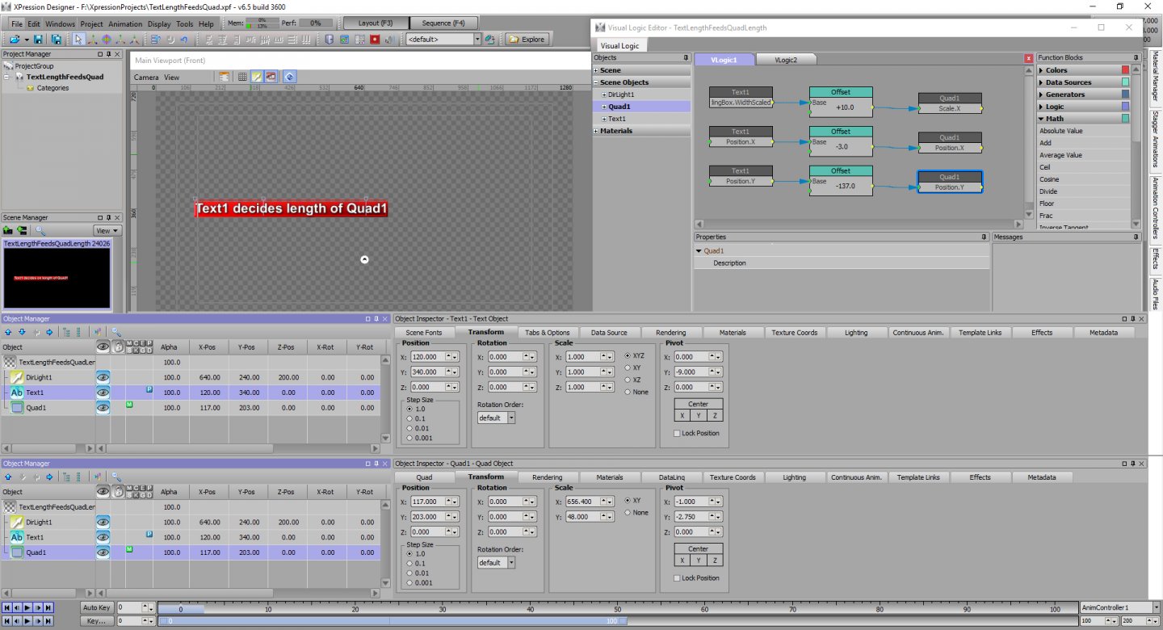Select the arrow pointer selection tool
Screen dimensions: 1163x630
(x=78, y=39)
